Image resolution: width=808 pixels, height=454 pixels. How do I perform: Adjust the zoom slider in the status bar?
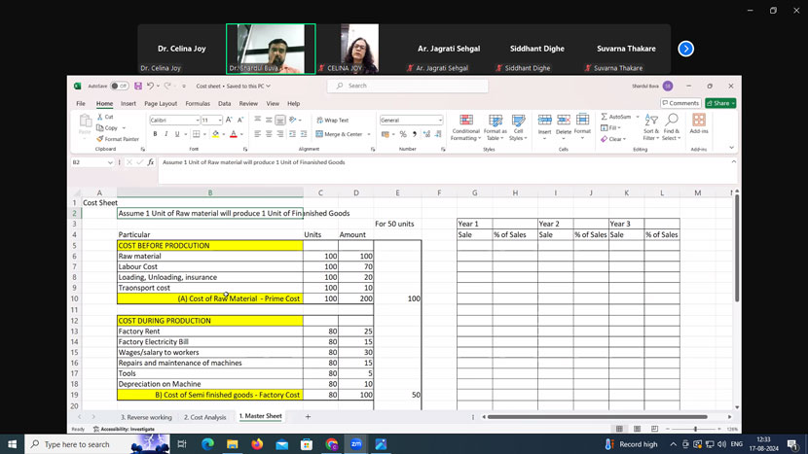695,429
